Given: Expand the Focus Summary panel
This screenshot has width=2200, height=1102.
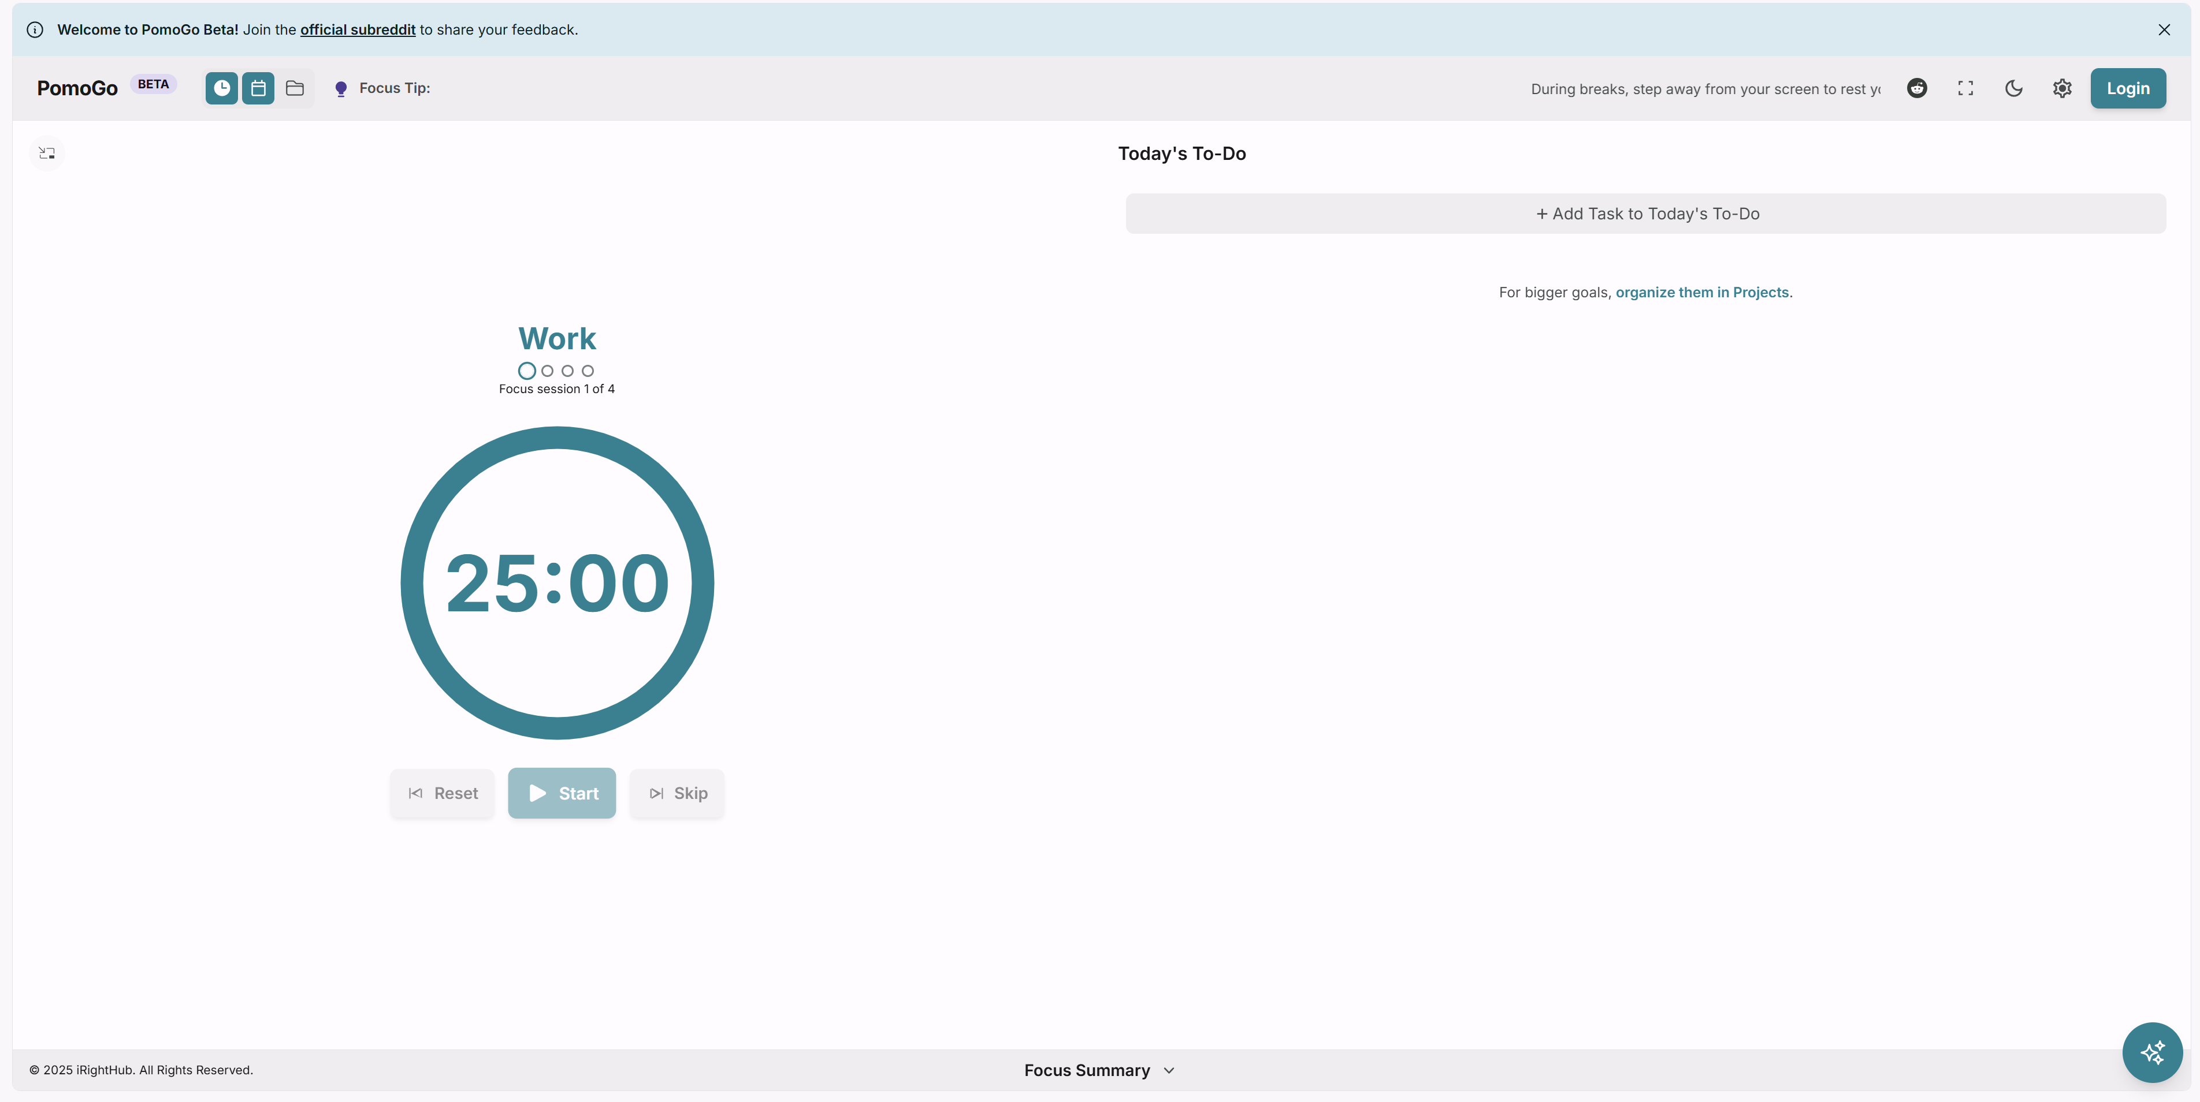Looking at the screenshot, I should (x=1086, y=1070).
